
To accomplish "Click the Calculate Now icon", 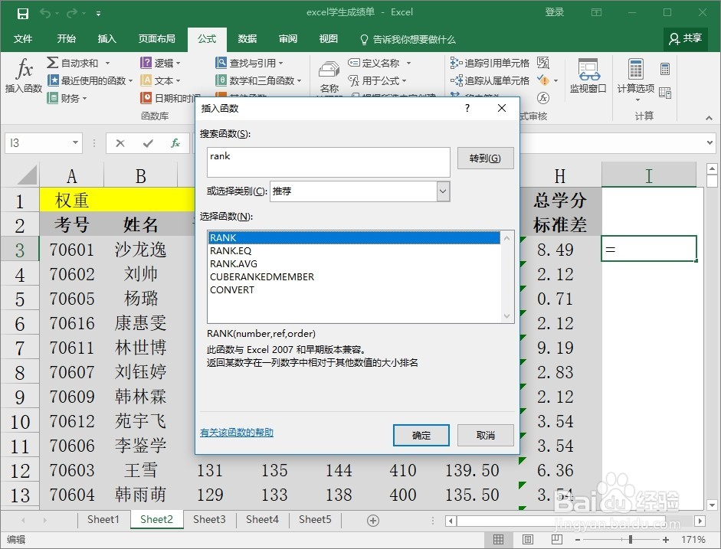I will [665, 69].
